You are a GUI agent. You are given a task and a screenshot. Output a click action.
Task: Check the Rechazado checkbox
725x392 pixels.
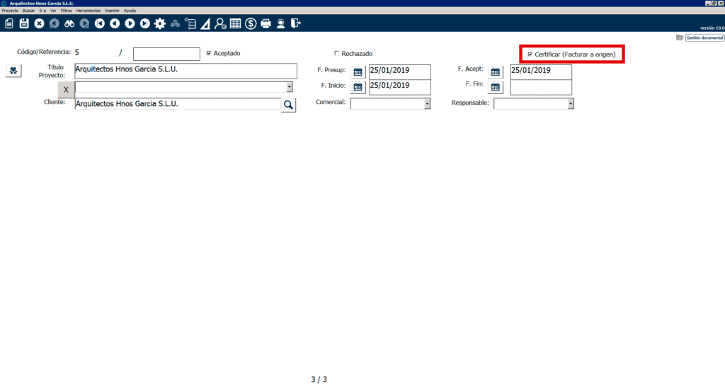click(337, 53)
